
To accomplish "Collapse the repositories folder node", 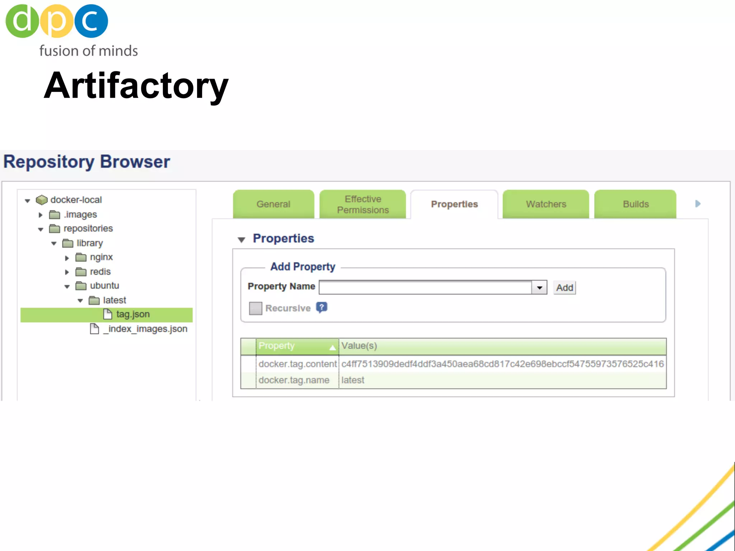I will pyautogui.click(x=41, y=229).
